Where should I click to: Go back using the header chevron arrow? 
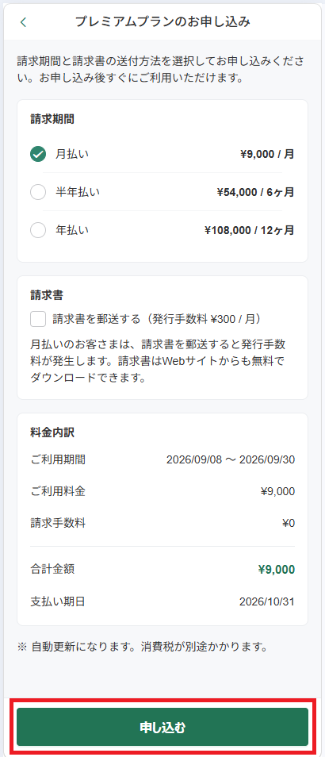[23, 22]
